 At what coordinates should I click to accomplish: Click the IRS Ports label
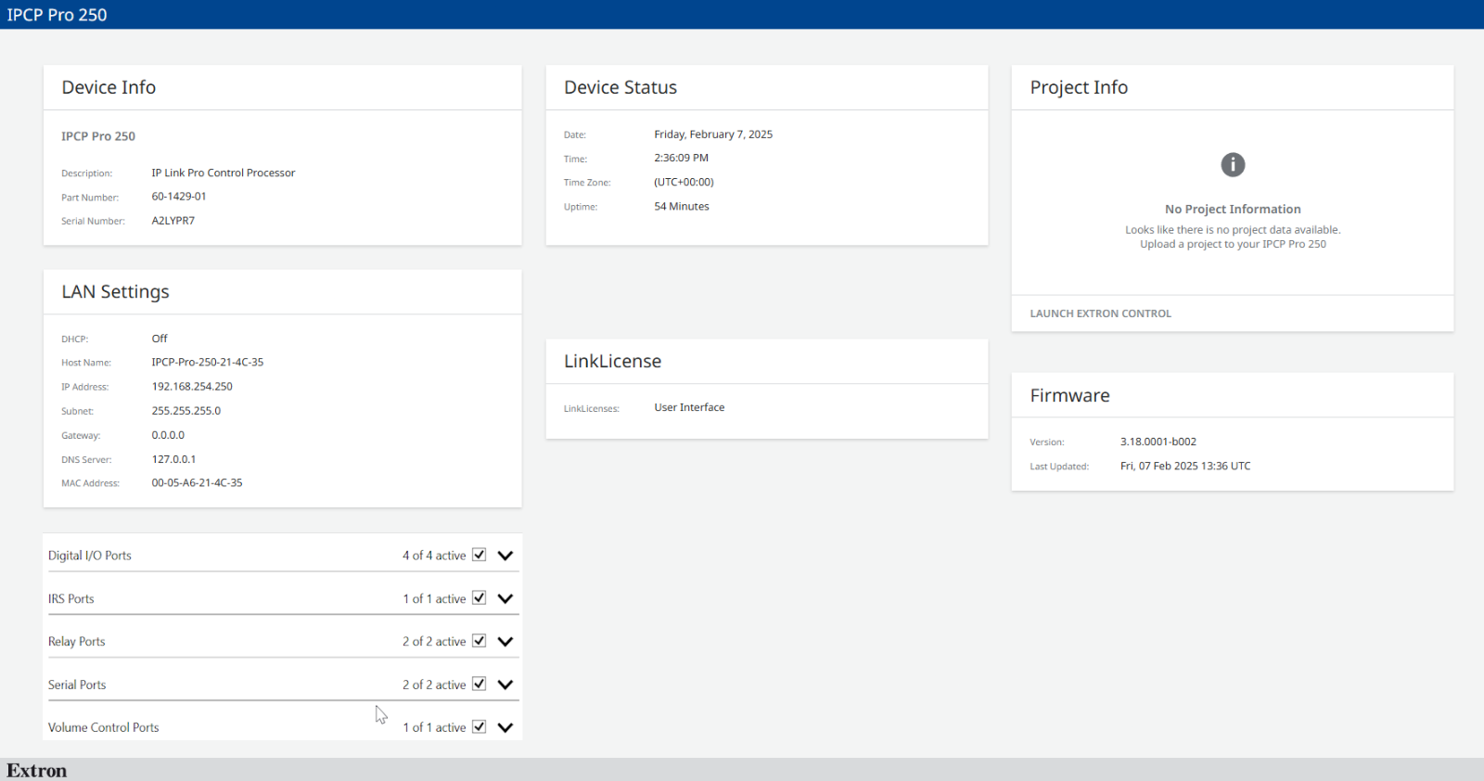click(x=71, y=599)
